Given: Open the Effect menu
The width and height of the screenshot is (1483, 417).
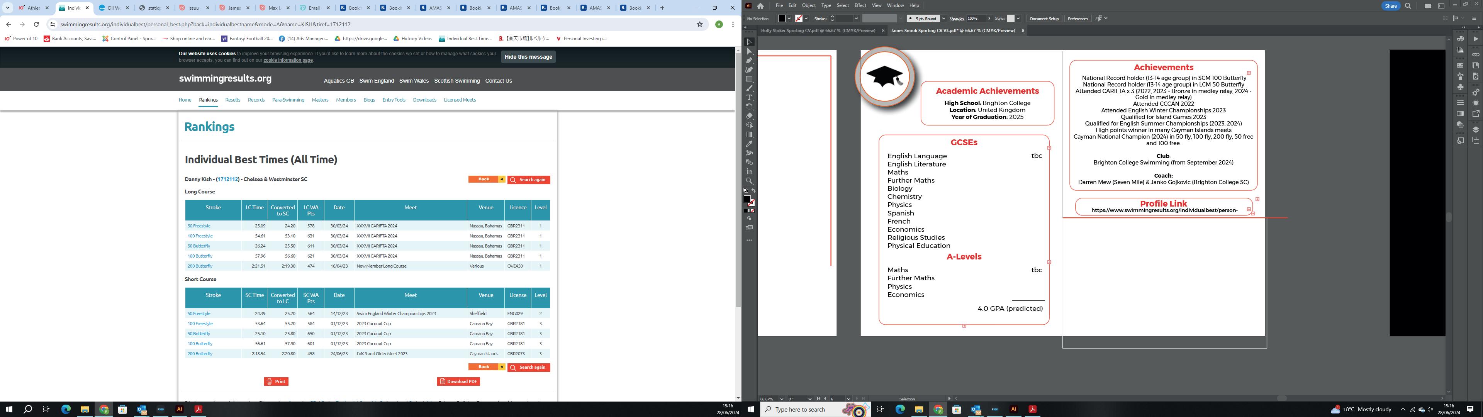Looking at the screenshot, I should pyautogui.click(x=860, y=6).
